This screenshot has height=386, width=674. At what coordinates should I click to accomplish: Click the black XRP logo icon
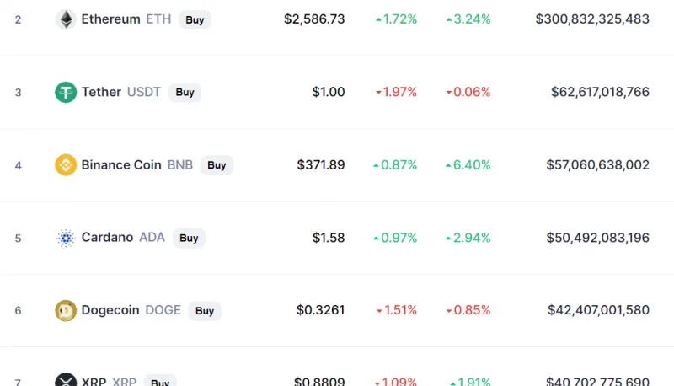coord(66,379)
